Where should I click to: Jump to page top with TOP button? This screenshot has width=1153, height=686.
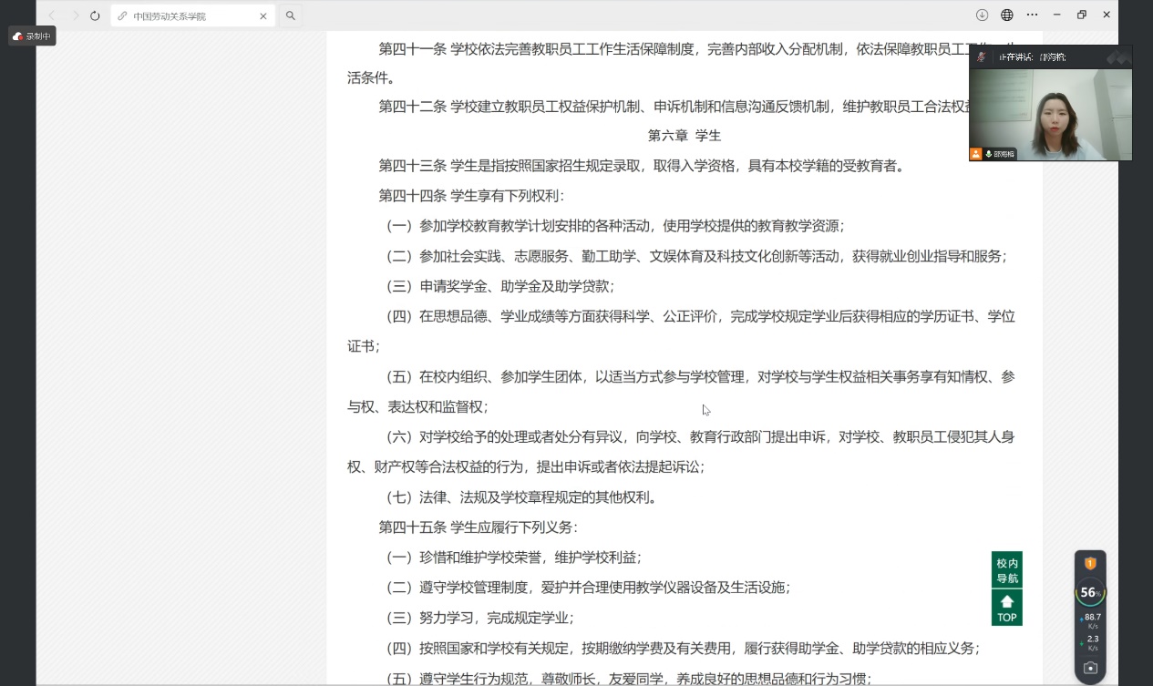(x=1007, y=608)
